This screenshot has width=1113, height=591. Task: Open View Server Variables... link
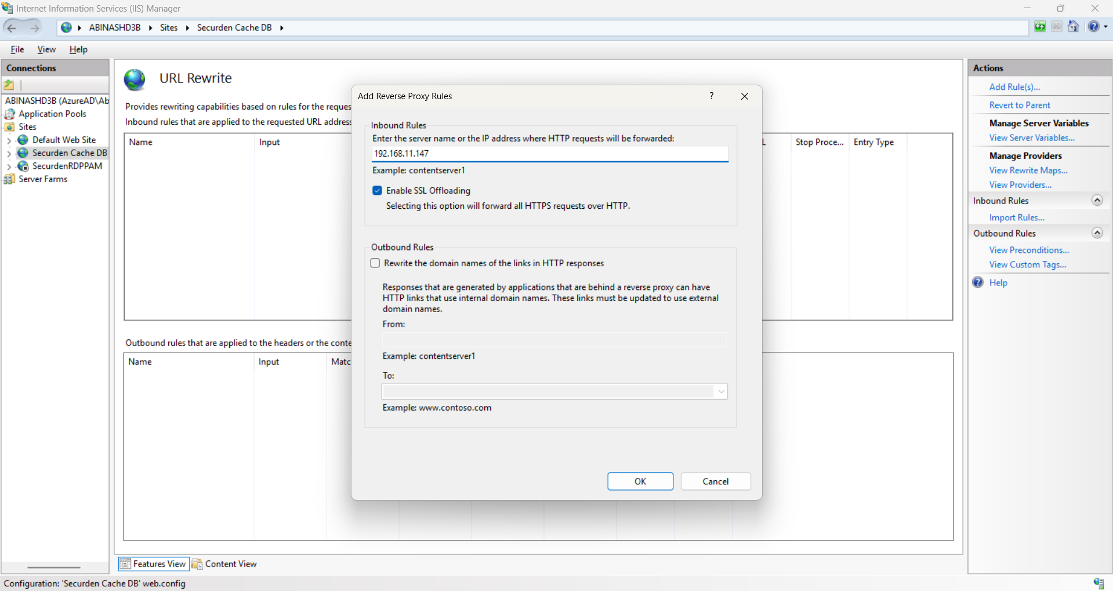pos(1032,138)
